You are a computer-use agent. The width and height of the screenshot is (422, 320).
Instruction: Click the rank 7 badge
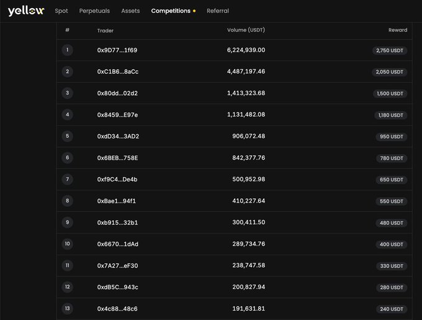coord(67,180)
